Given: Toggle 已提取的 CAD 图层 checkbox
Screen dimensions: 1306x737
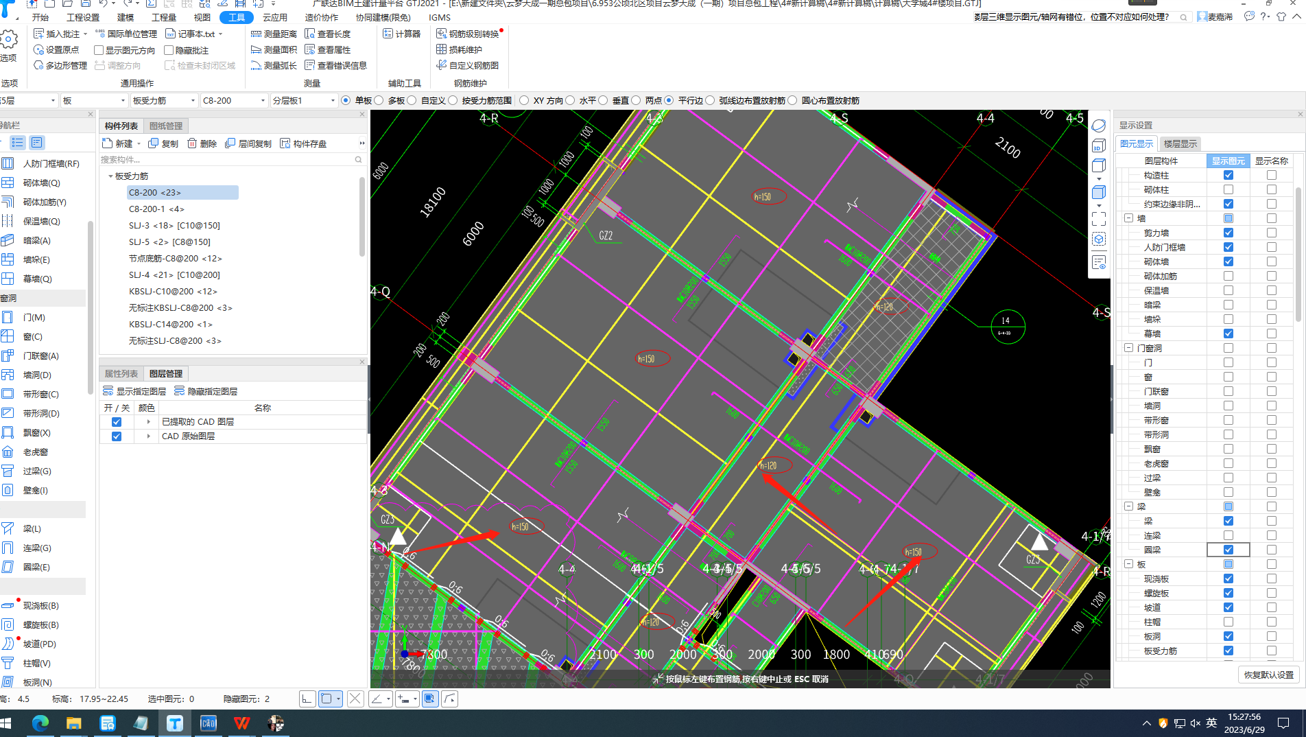Looking at the screenshot, I should tap(117, 422).
